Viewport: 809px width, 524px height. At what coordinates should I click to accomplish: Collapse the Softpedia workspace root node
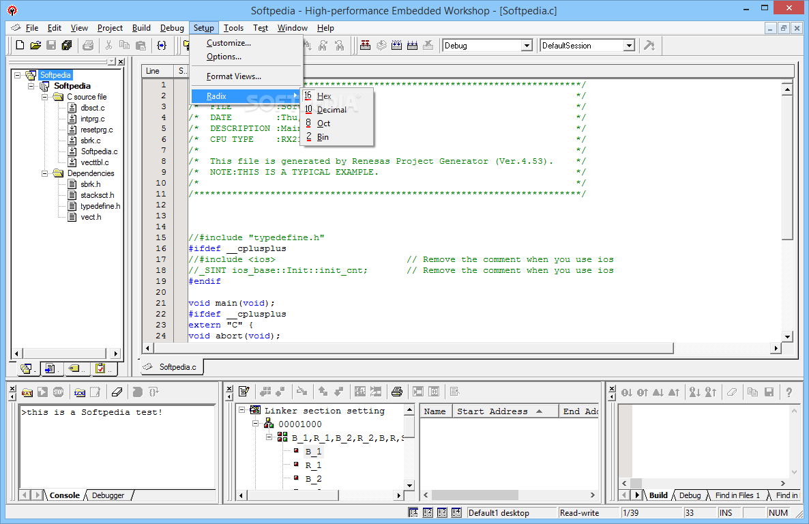pyautogui.click(x=18, y=75)
